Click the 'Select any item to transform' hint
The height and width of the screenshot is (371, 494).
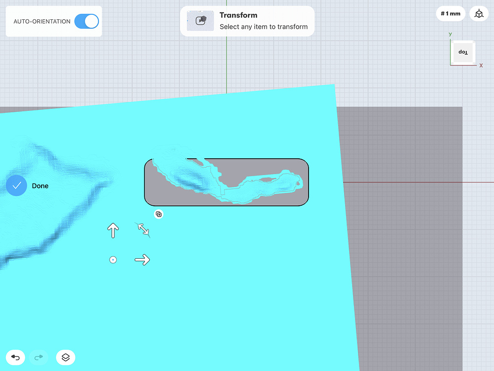[x=264, y=27]
